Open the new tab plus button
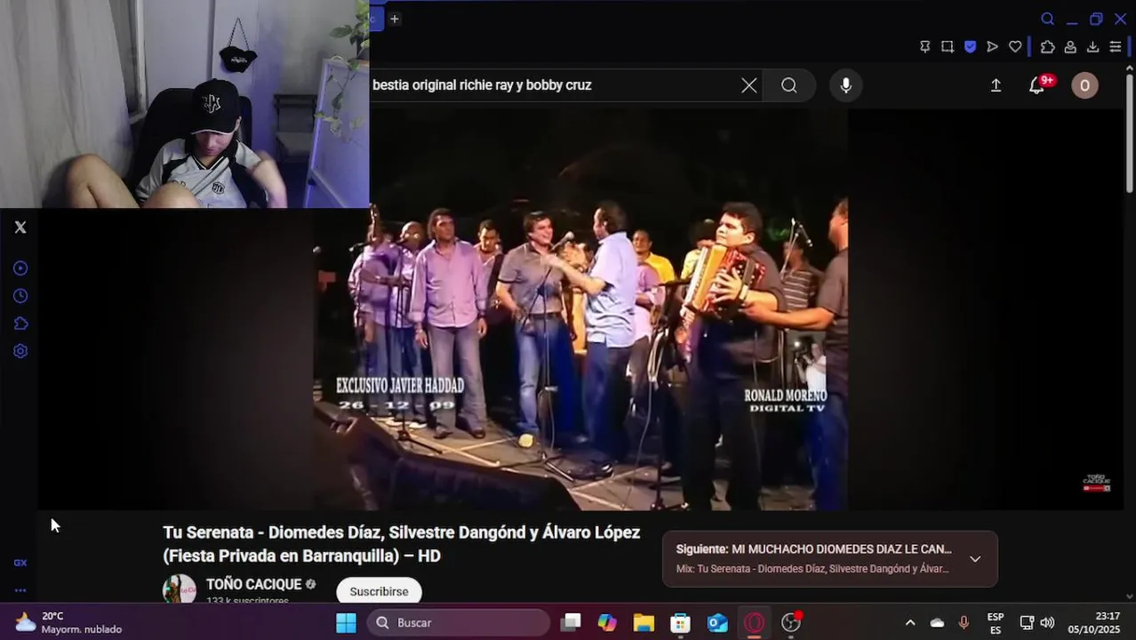Viewport: 1136px width, 640px height. click(x=395, y=19)
